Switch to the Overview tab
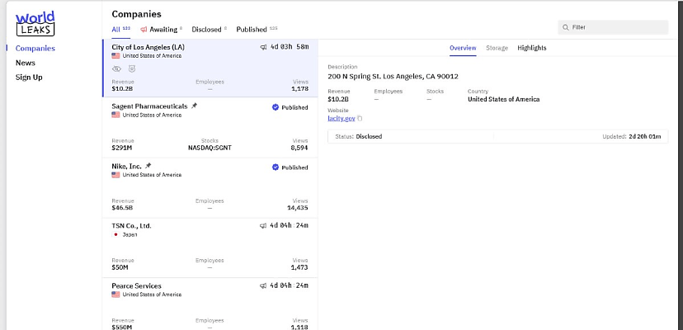683x330 pixels. coord(463,48)
